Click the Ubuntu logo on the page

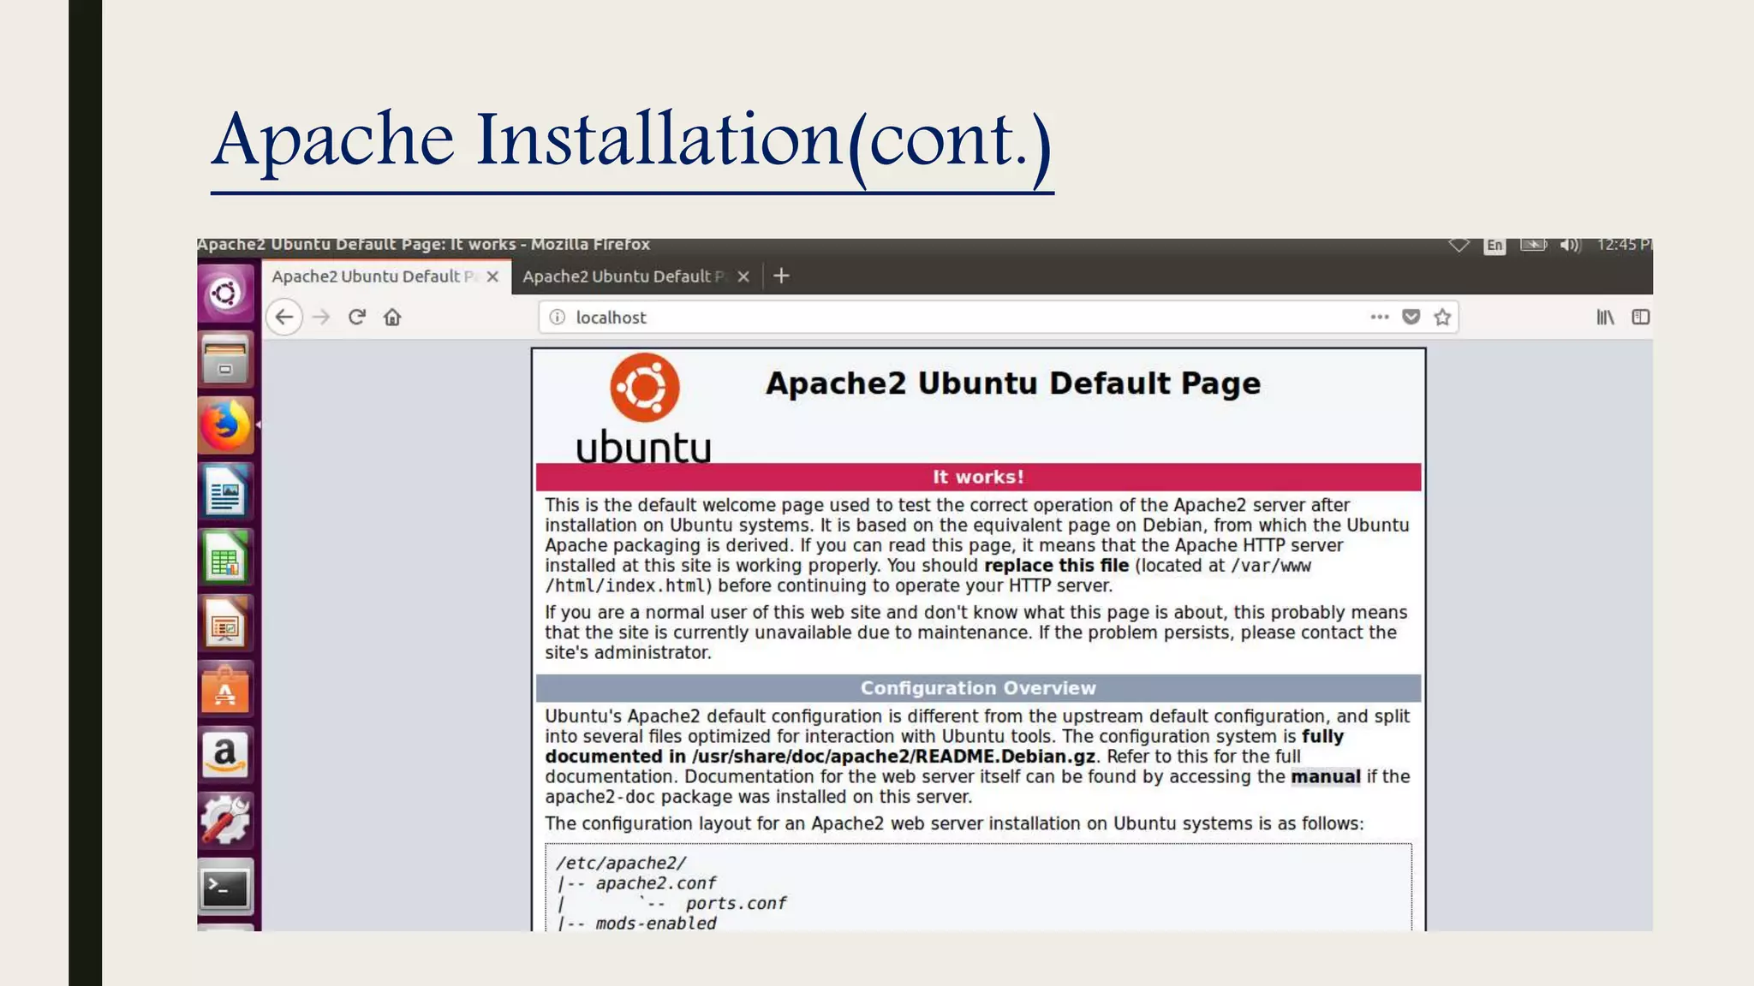pyautogui.click(x=644, y=409)
